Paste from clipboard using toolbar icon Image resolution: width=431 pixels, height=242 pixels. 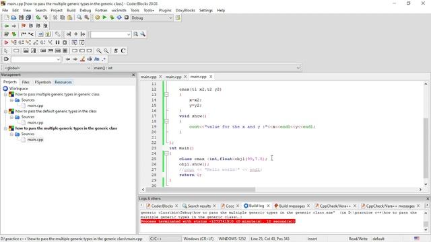(70, 17)
